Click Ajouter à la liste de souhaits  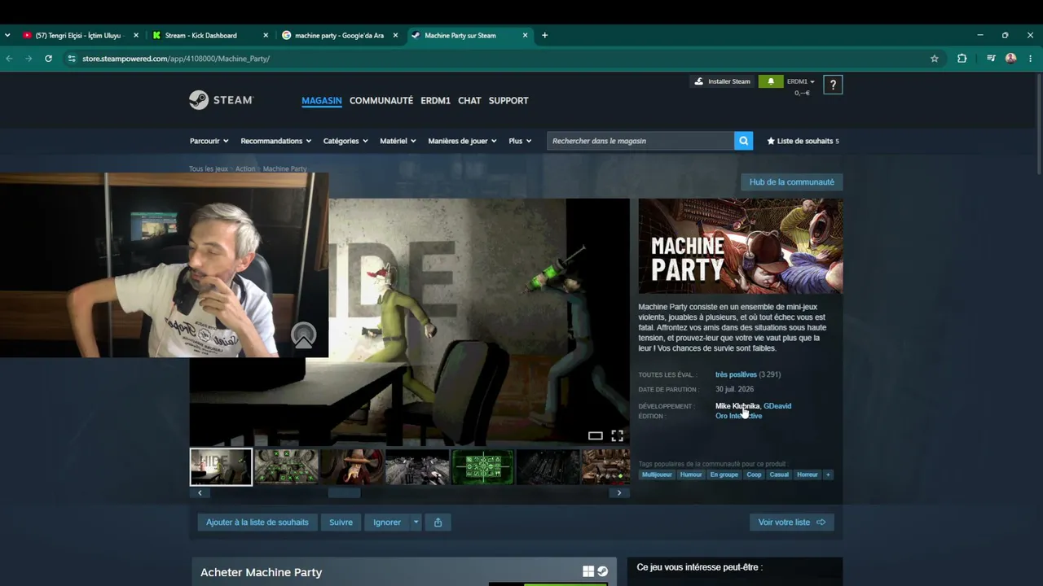click(x=257, y=523)
